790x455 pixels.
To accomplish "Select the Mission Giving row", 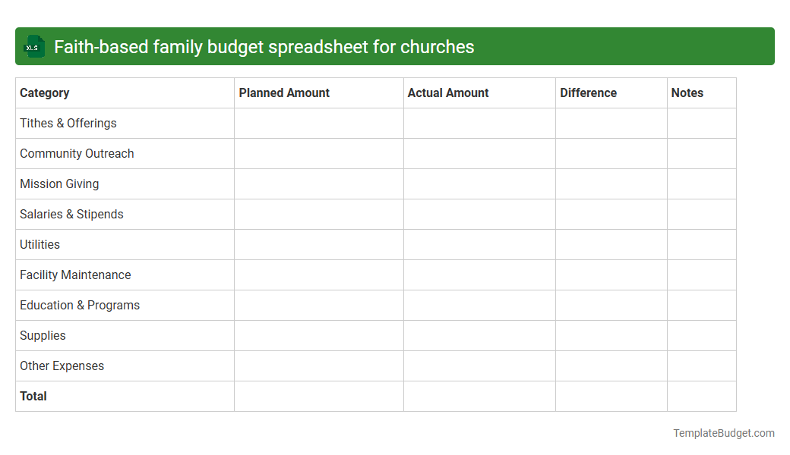I will coord(59,184).
